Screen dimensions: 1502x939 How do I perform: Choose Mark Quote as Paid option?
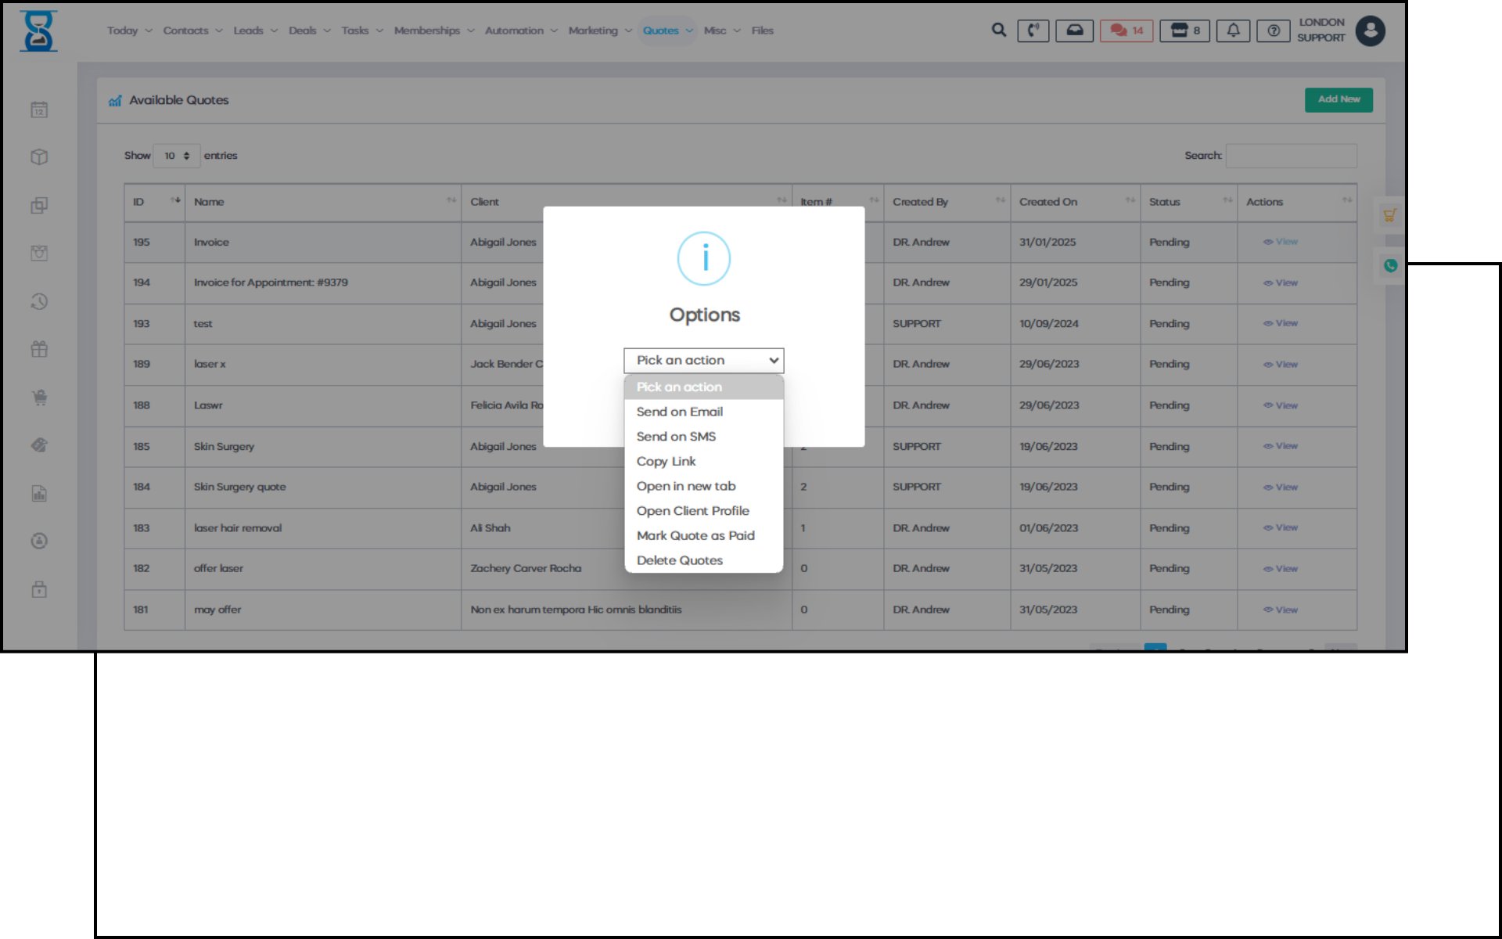coord(695,536)
